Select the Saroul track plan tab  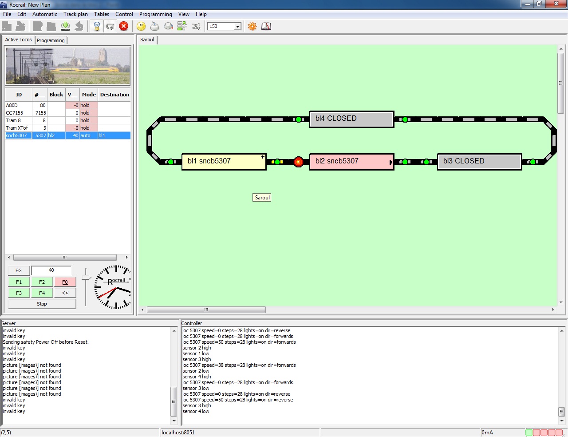147,40
